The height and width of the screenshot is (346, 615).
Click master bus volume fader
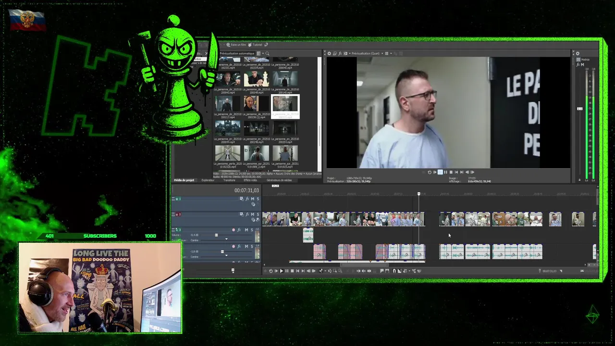(x=580, y=109)
